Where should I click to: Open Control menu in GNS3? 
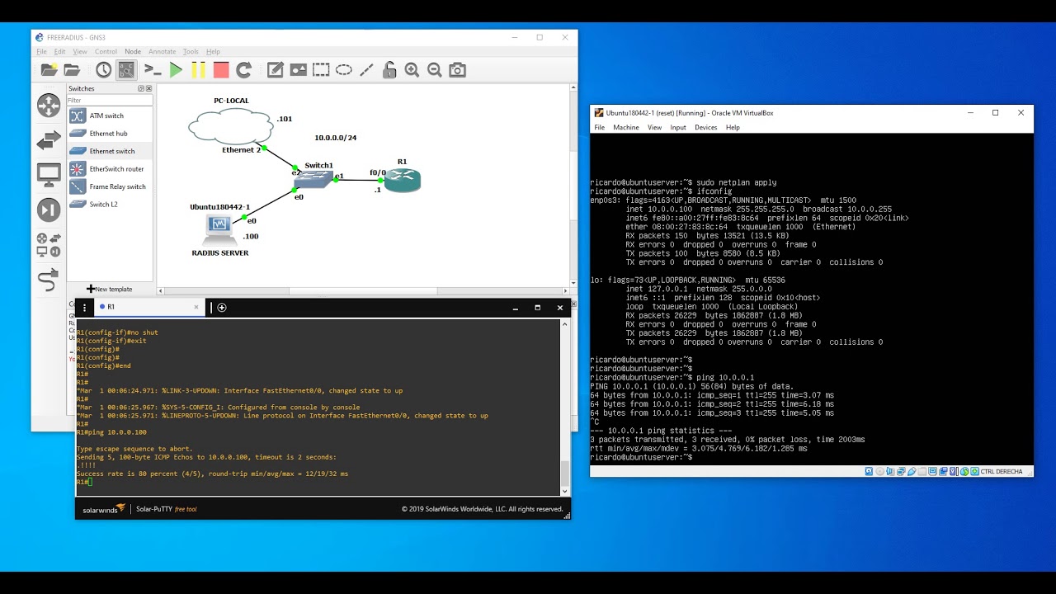pos(106,51)
